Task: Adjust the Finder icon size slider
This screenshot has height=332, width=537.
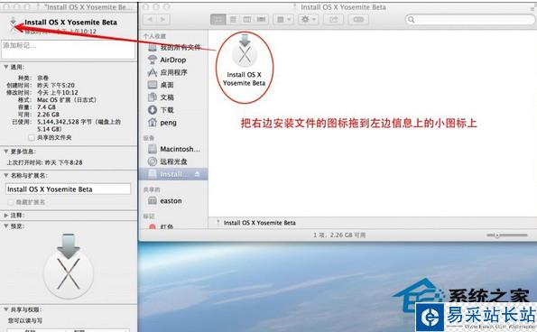Action: (x=507, y=235)
